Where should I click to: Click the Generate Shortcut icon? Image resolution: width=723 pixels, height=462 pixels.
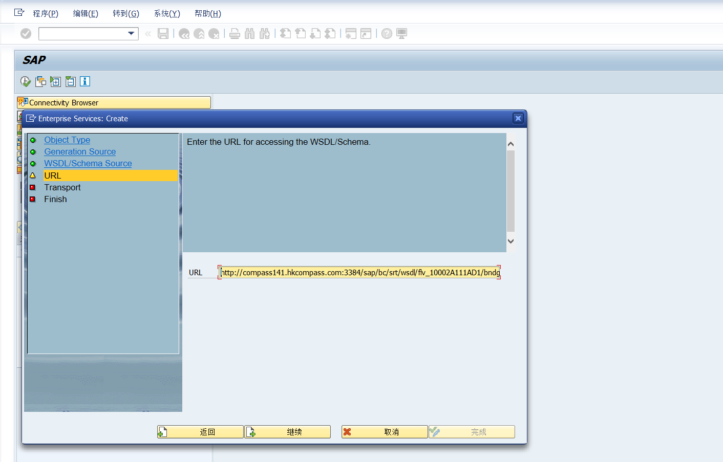tap(366, 34)
